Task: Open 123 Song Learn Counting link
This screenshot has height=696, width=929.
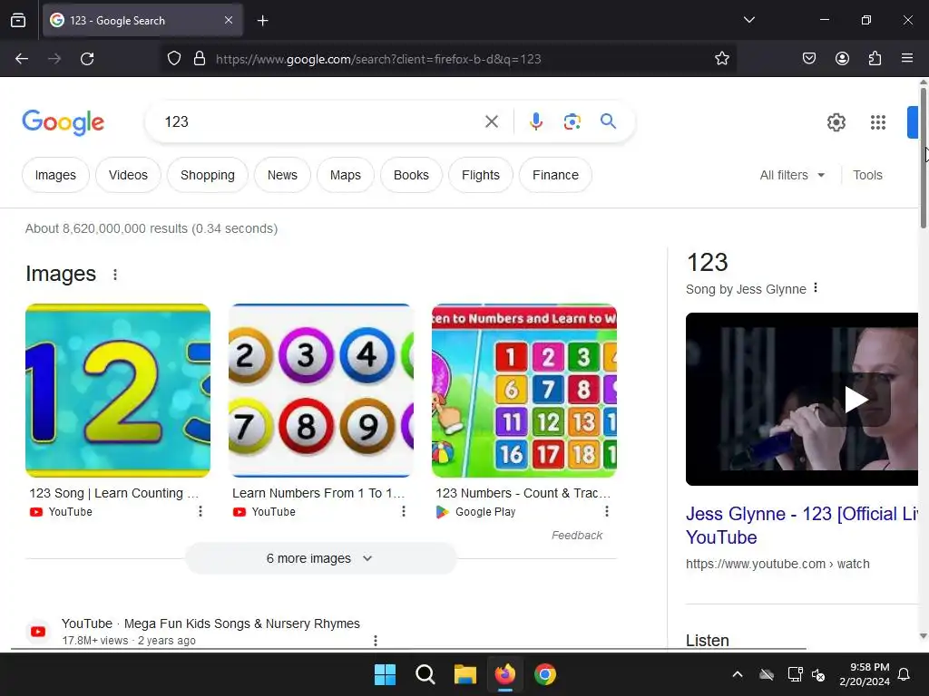Action: [x=113, y=493]
